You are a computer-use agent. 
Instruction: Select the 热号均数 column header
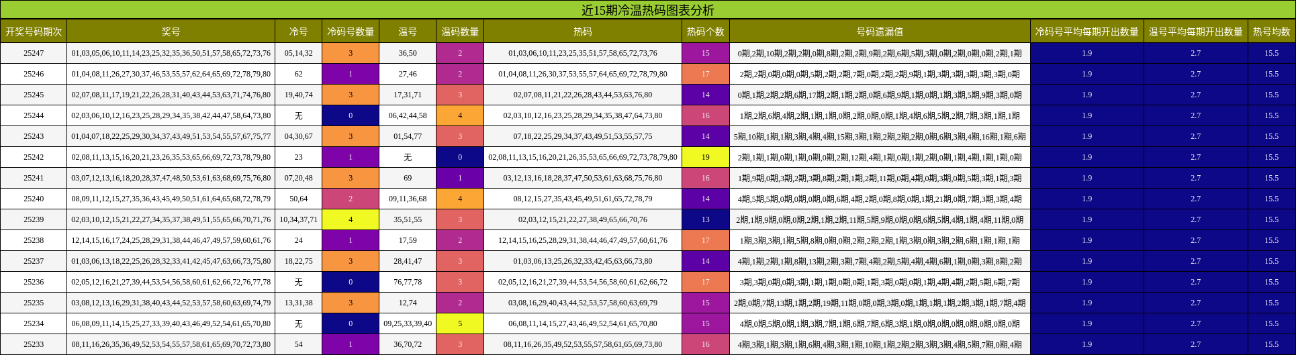point(1272,32)
